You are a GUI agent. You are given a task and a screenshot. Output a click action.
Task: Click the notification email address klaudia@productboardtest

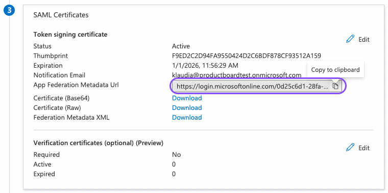[x=236, y=75]
